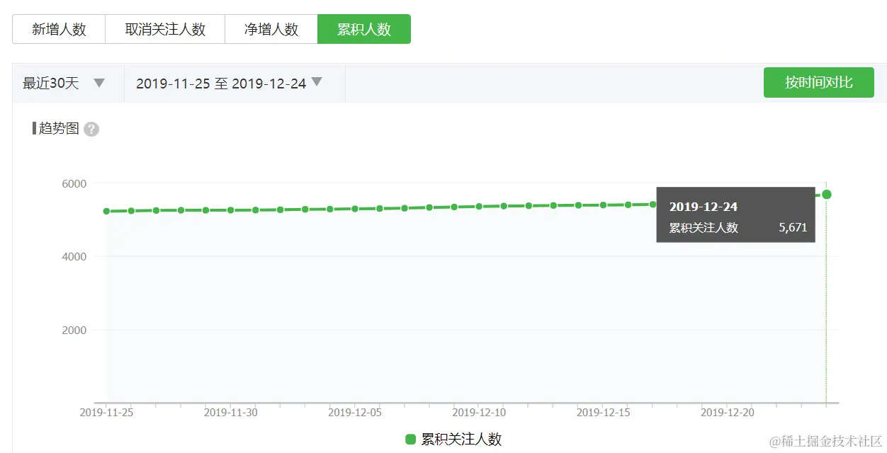Click the 6000 y-axis label

tap(74, 183)
